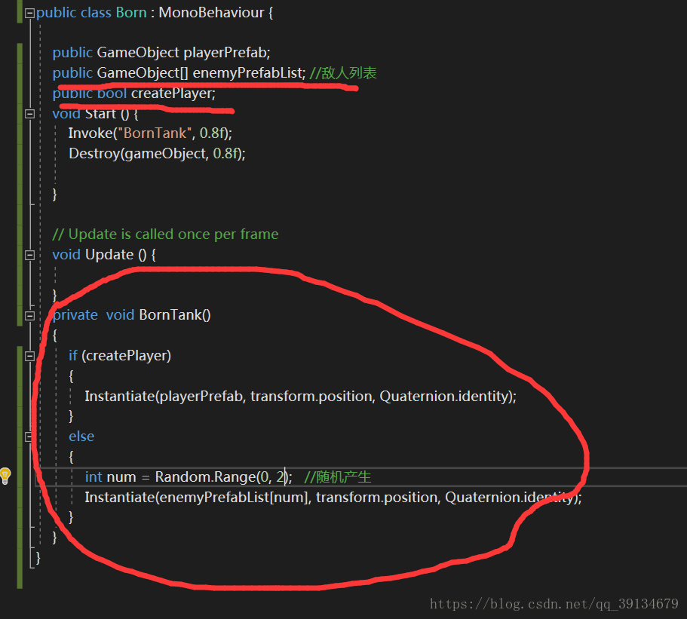Viewport: 687px width, 619px height.
Task: Click the else keyword
Action: click(81, 437)
